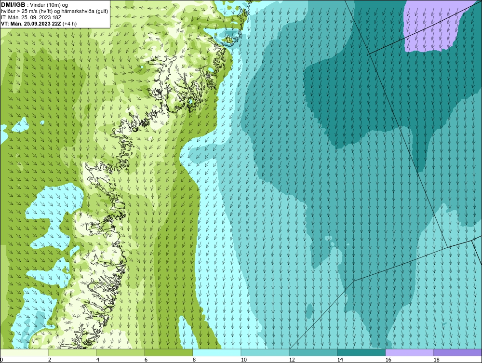
Task: Click the 6–8 m/s olive green swatch
Action: (x=168, y=352)
